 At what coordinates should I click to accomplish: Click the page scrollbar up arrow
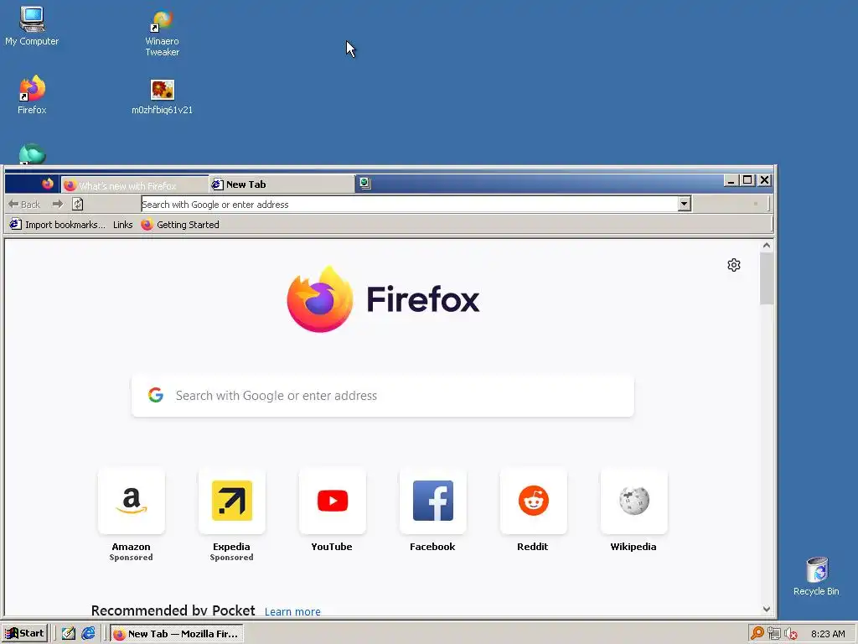pyautogui.click(x=767, y=246)
